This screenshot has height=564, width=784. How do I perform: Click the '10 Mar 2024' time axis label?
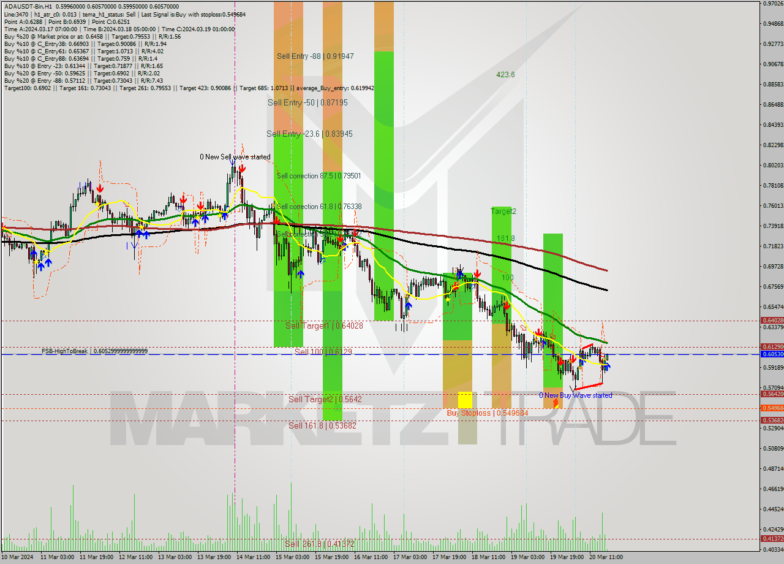[x=18, y=557]
